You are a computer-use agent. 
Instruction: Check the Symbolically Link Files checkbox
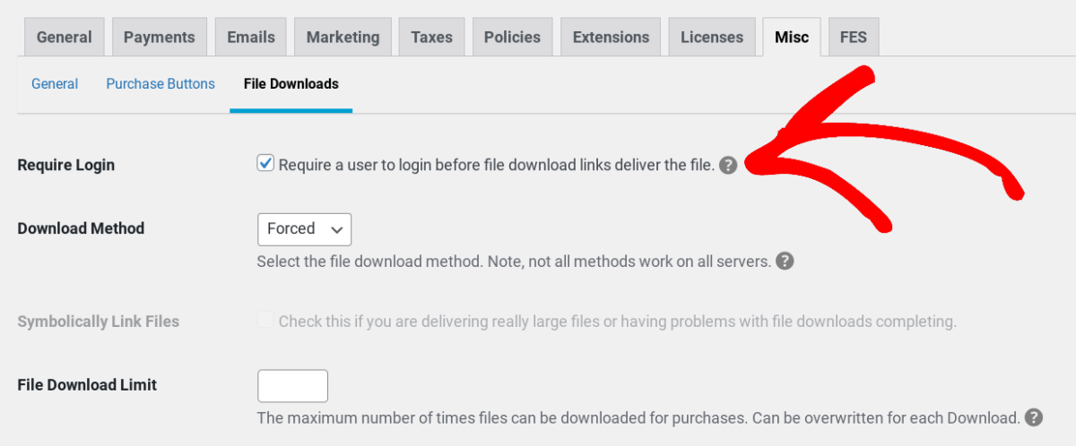coord(265,321)
